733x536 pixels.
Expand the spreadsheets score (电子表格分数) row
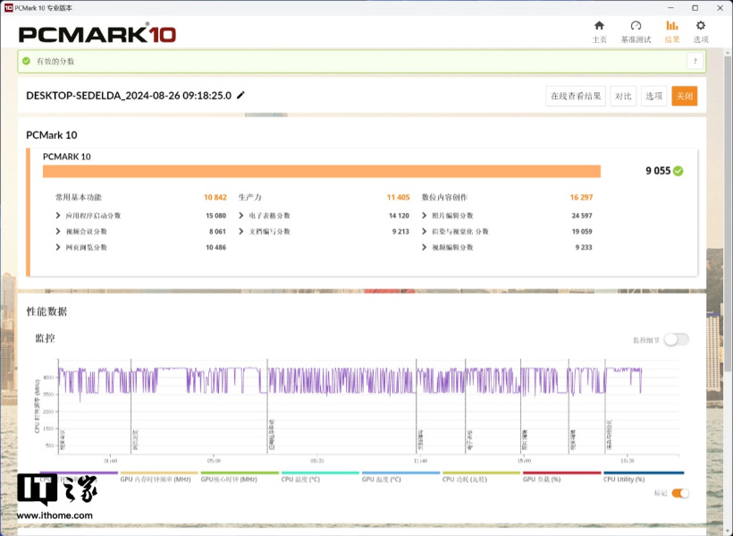coord(241,216)
